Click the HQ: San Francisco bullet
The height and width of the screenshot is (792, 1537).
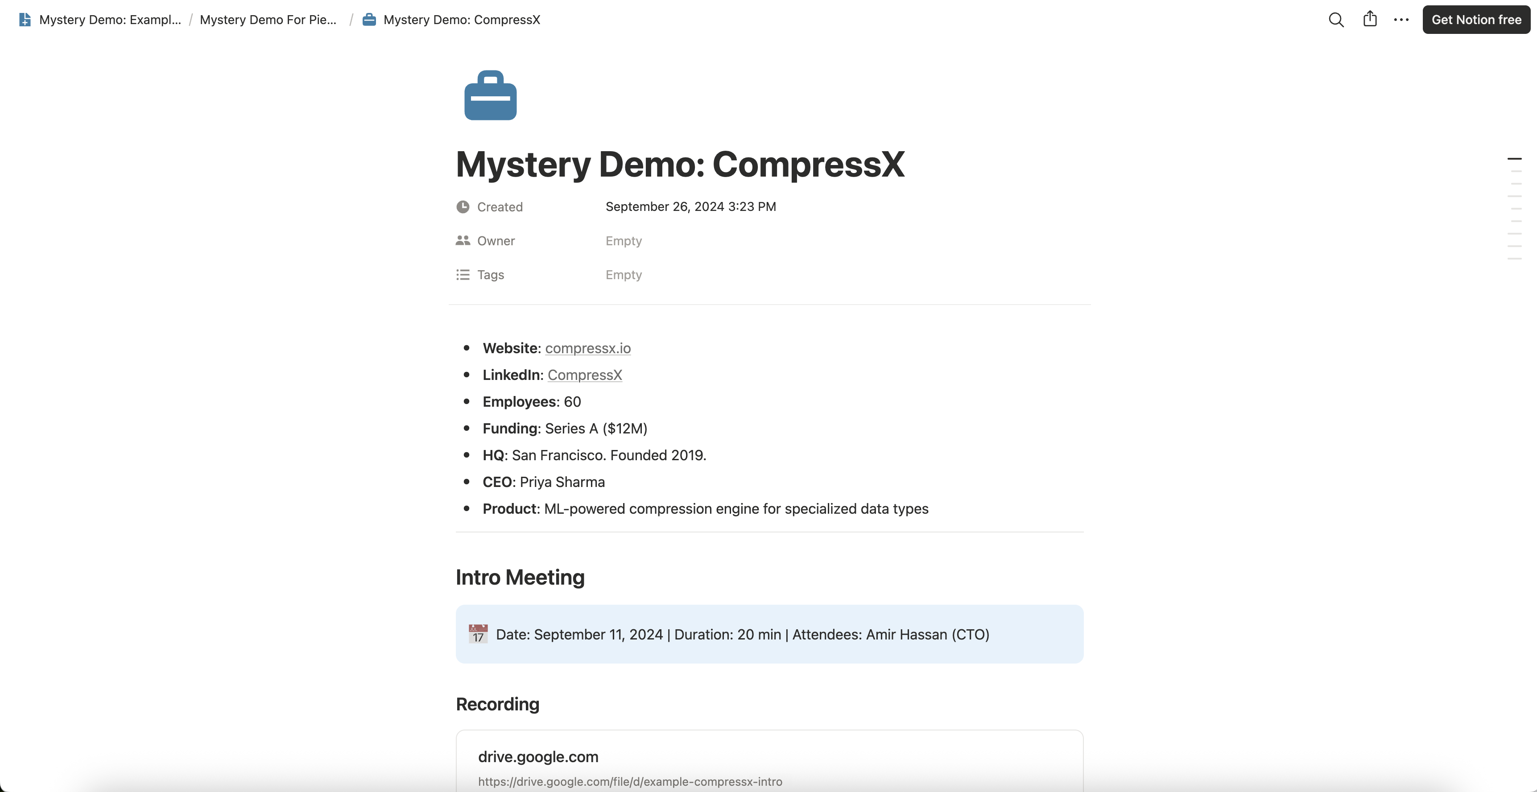pos(594,456)
